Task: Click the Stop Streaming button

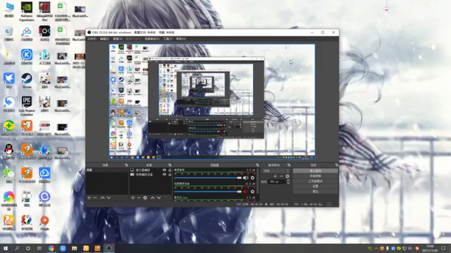Action: (315, 171)
